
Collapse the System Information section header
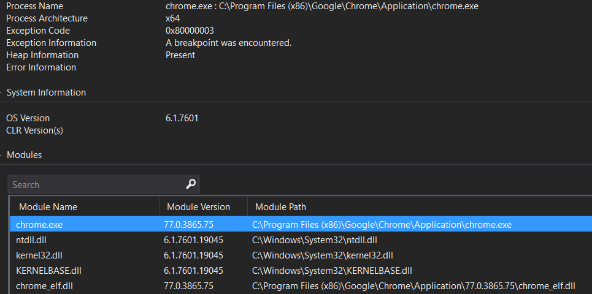tap(46, 92)
